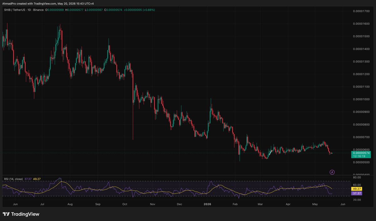Click the 0.00001100 price scale label
Viewport: 376px width, 221px height.
coord(362,87)
